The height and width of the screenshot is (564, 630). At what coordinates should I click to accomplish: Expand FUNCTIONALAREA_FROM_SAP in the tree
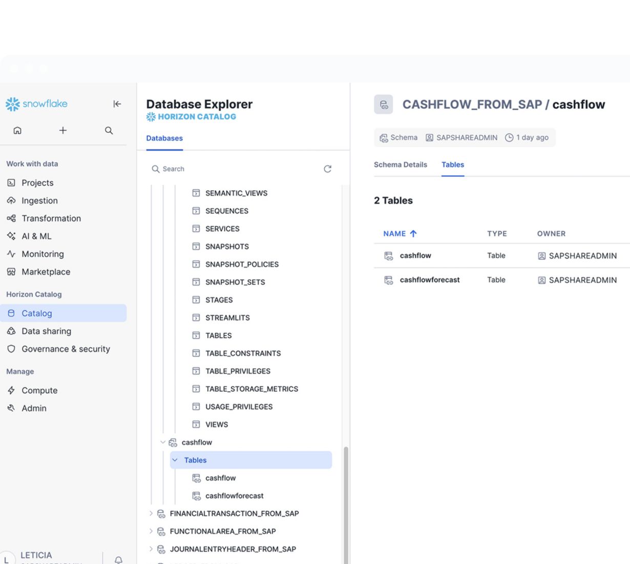point(151,532)
